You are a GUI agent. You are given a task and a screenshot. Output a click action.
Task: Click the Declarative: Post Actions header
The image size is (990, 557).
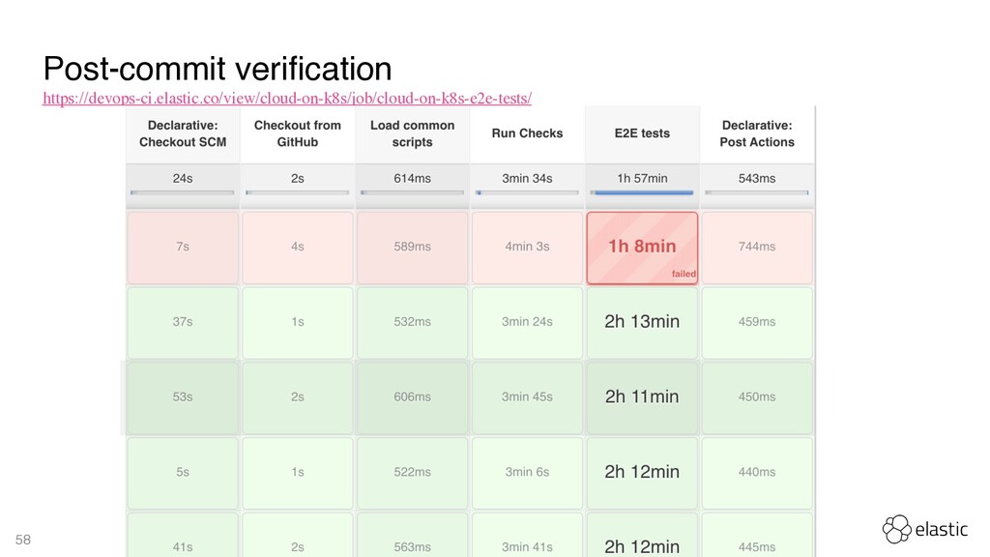pos(757,133)
